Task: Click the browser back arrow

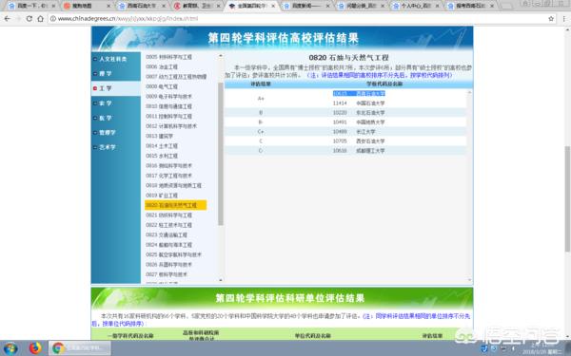Action: pos(8,19)
